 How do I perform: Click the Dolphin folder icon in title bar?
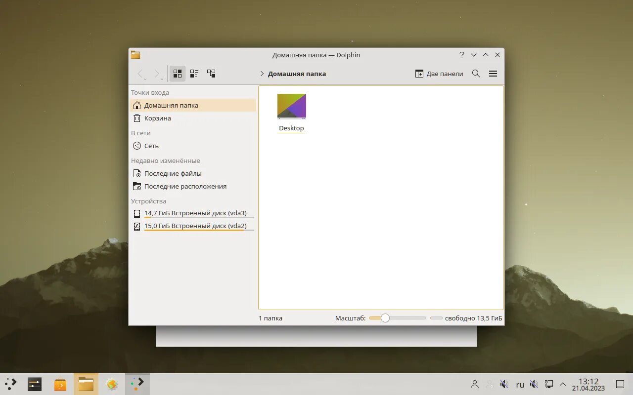click(x=136, y=55)
